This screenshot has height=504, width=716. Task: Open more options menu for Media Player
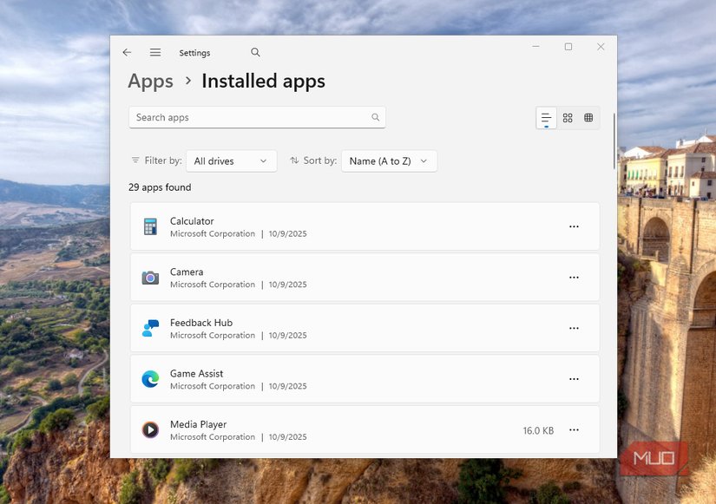tap(574, 430)
